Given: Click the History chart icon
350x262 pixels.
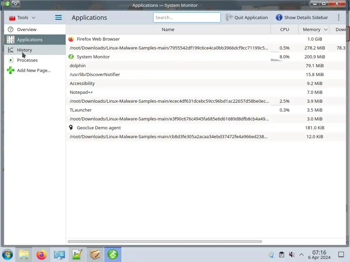Looking at the screenshot, I should 11,50.
